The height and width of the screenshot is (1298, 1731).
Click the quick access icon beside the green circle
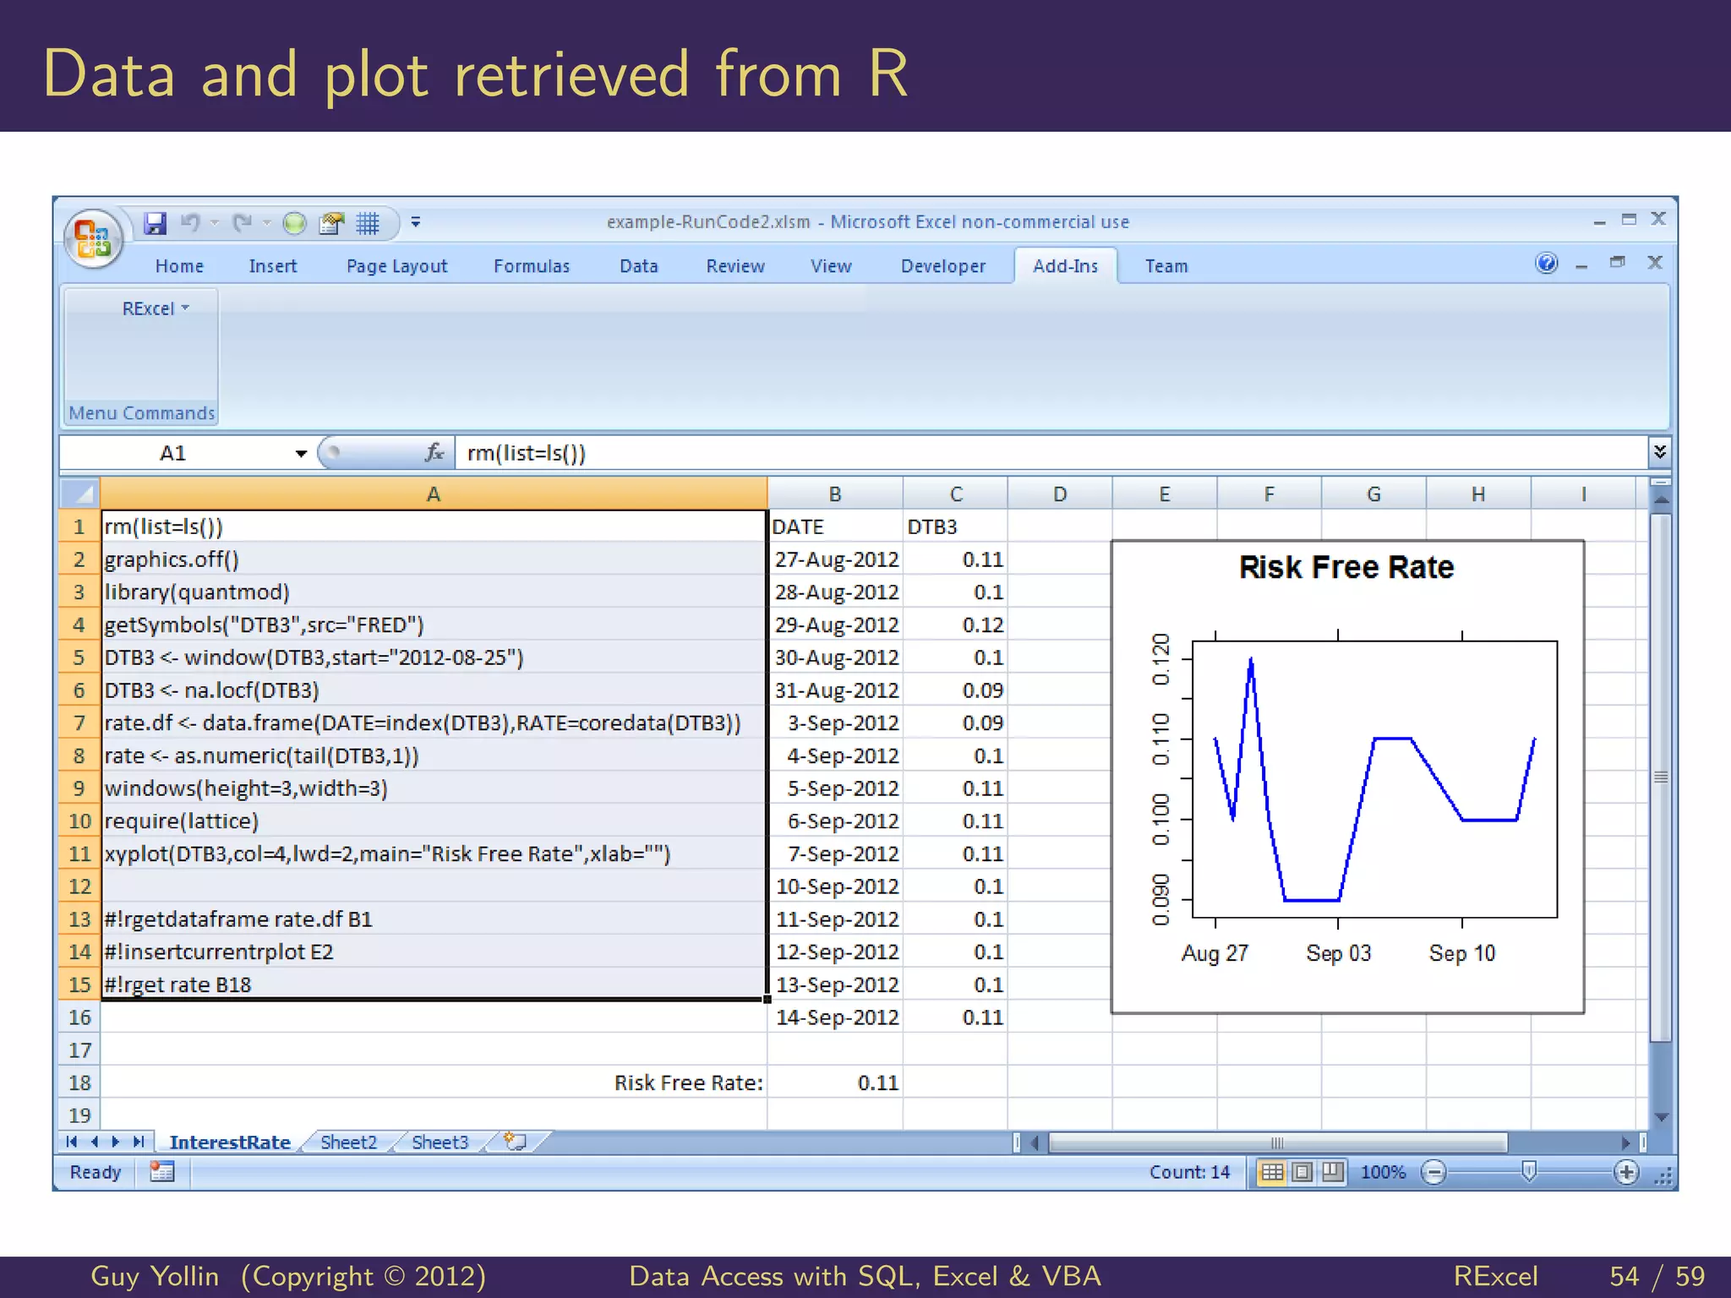[x=331, y=223]
